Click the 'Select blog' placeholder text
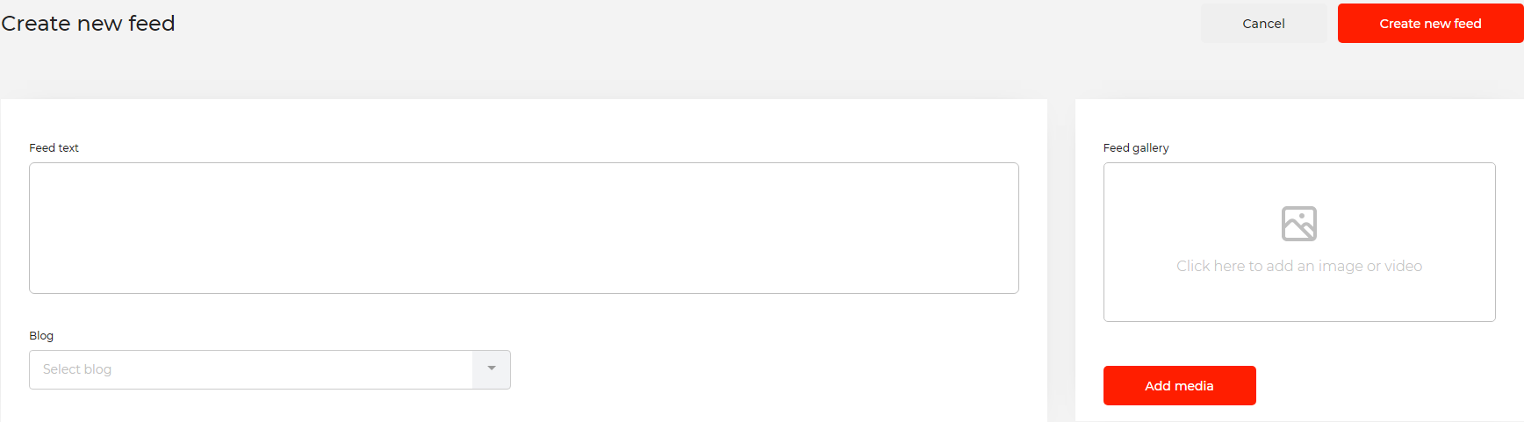 pyautogui.click(x=77, y=369)
